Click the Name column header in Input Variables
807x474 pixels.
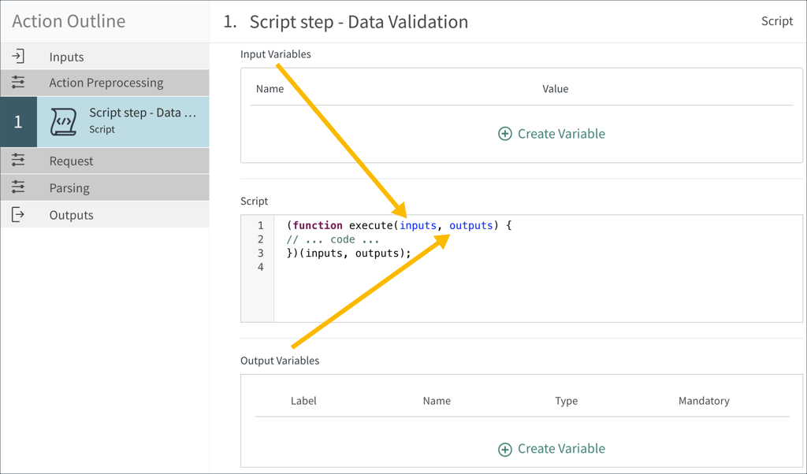click(270, 89)
